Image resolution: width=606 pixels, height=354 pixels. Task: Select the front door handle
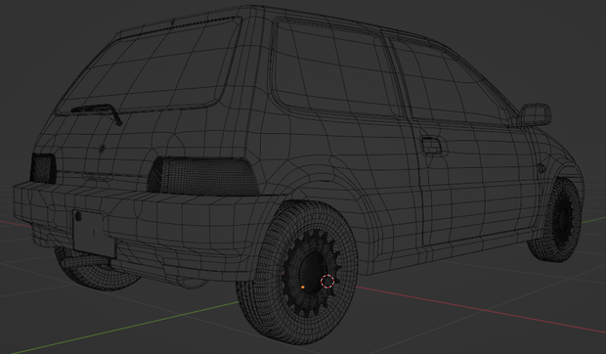click(431, 146)
